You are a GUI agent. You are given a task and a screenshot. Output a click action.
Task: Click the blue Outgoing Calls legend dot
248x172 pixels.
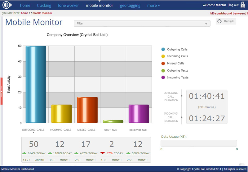(163, 49)
